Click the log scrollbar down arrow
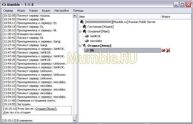 [x=75, y=120]
